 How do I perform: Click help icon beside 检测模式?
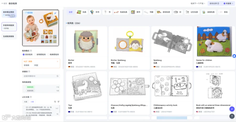[x=31, y=51]
